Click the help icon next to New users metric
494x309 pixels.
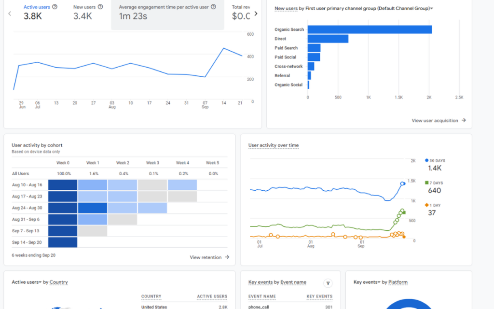pos(100,7)
